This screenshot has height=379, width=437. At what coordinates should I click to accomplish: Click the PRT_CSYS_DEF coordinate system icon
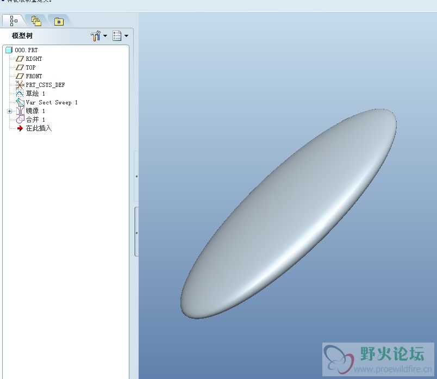(x=20, y=85)
